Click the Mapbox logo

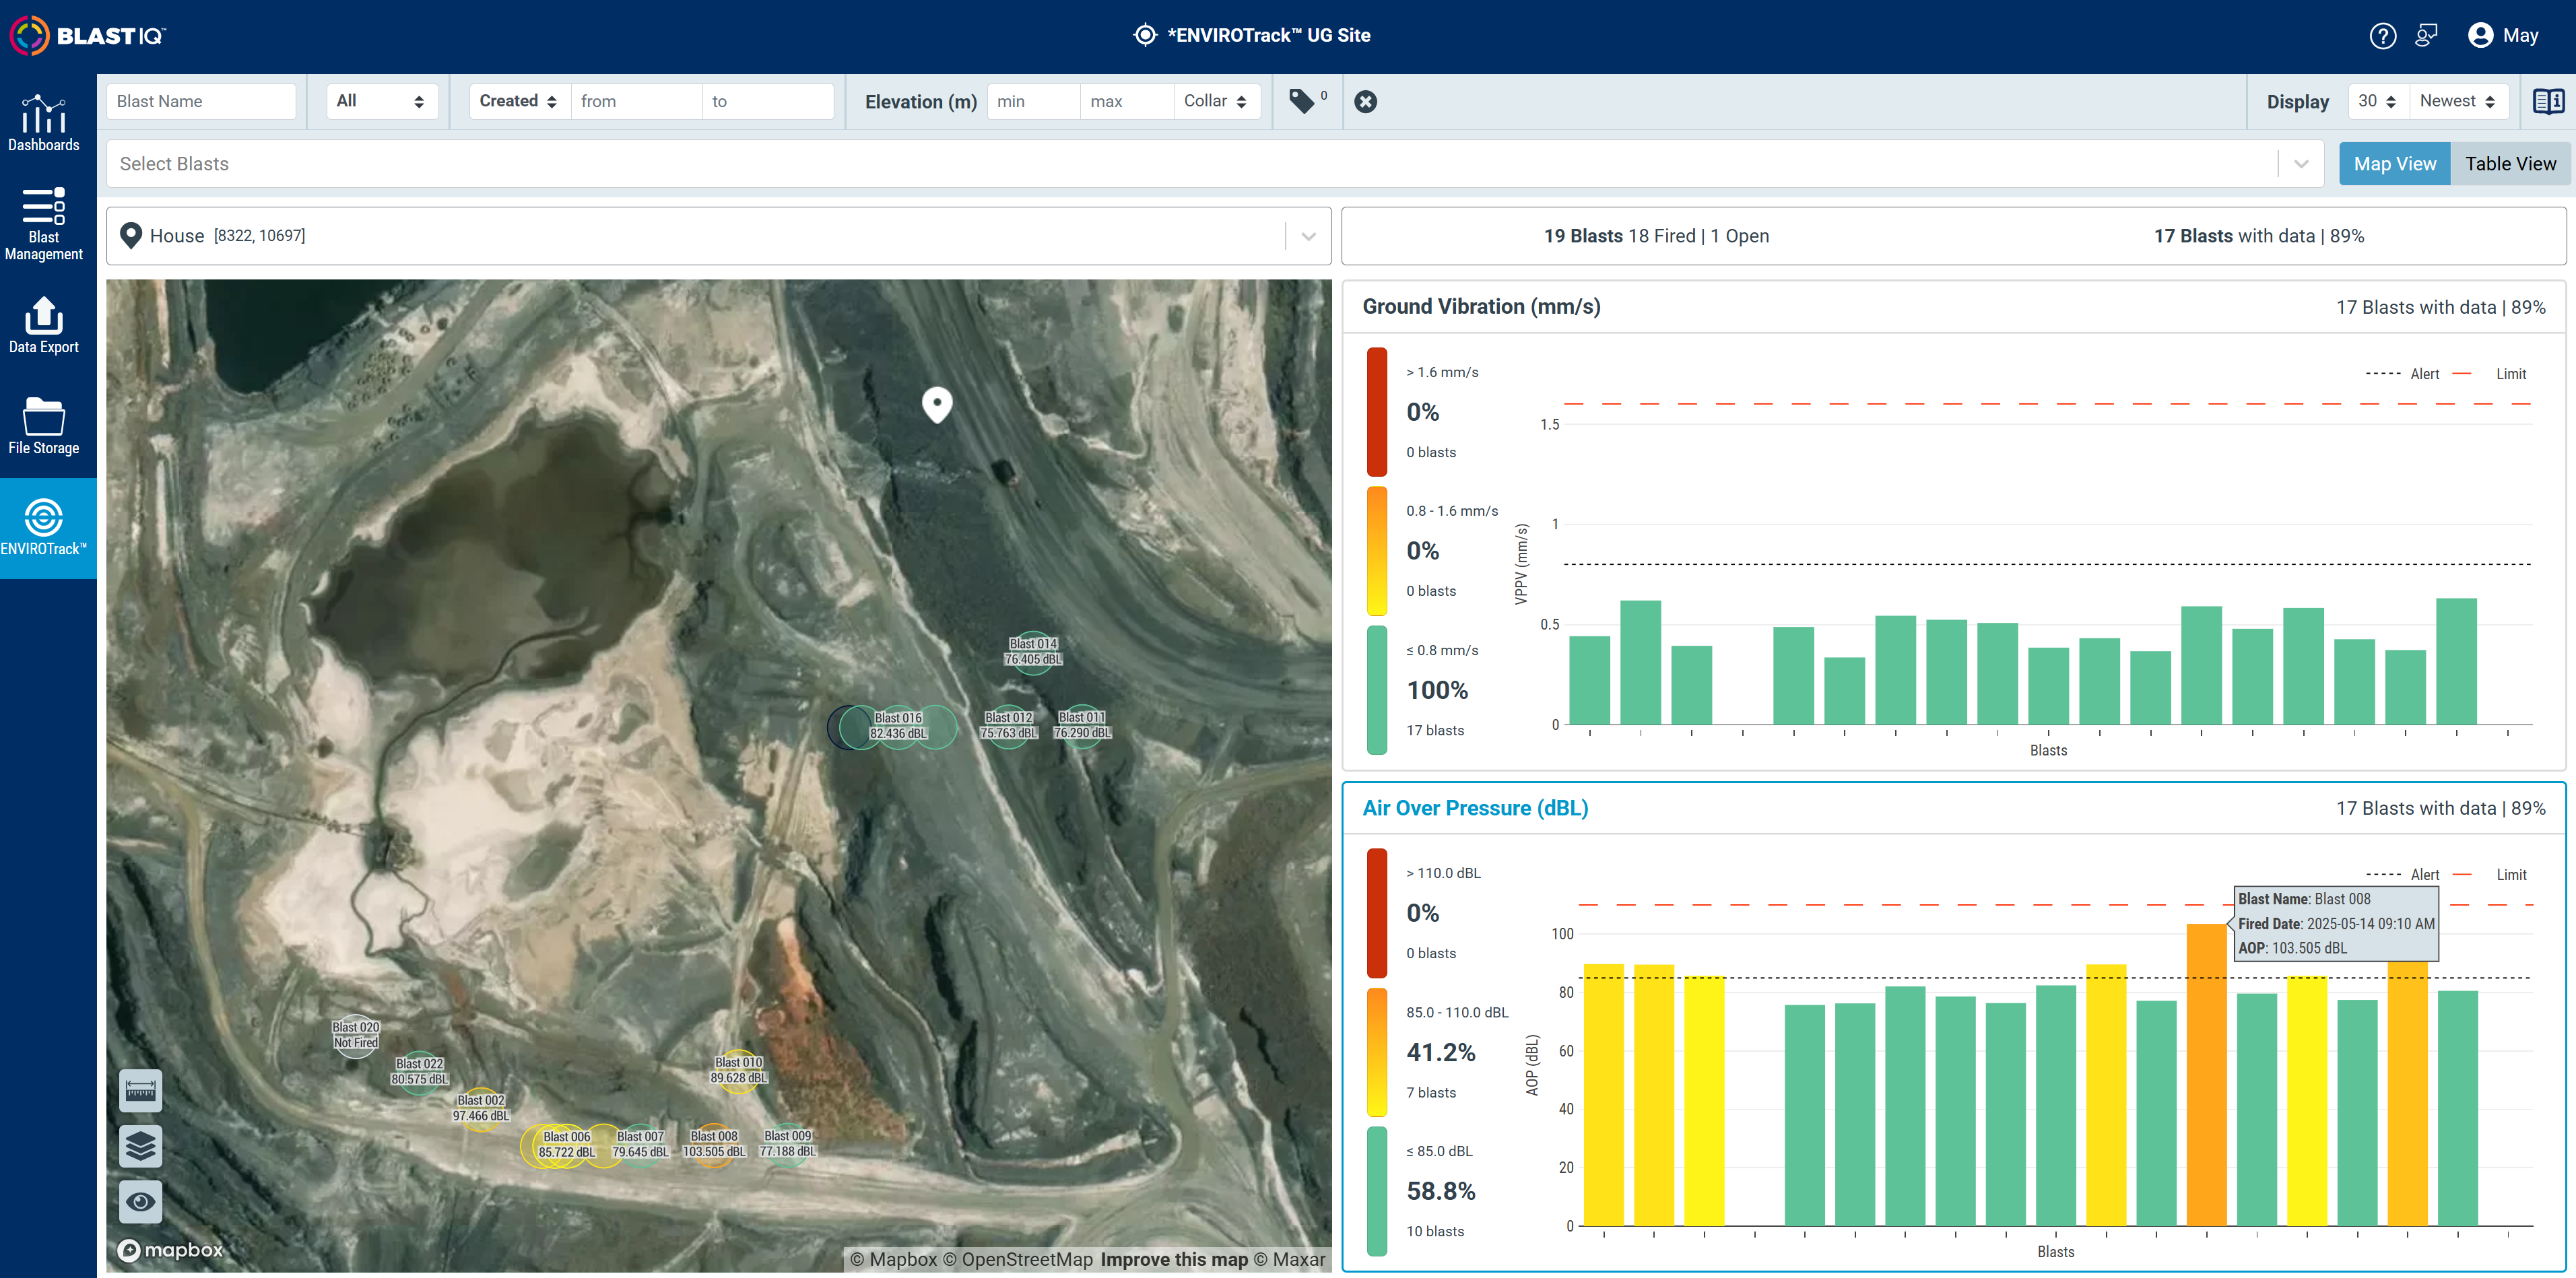[171, 1250]
